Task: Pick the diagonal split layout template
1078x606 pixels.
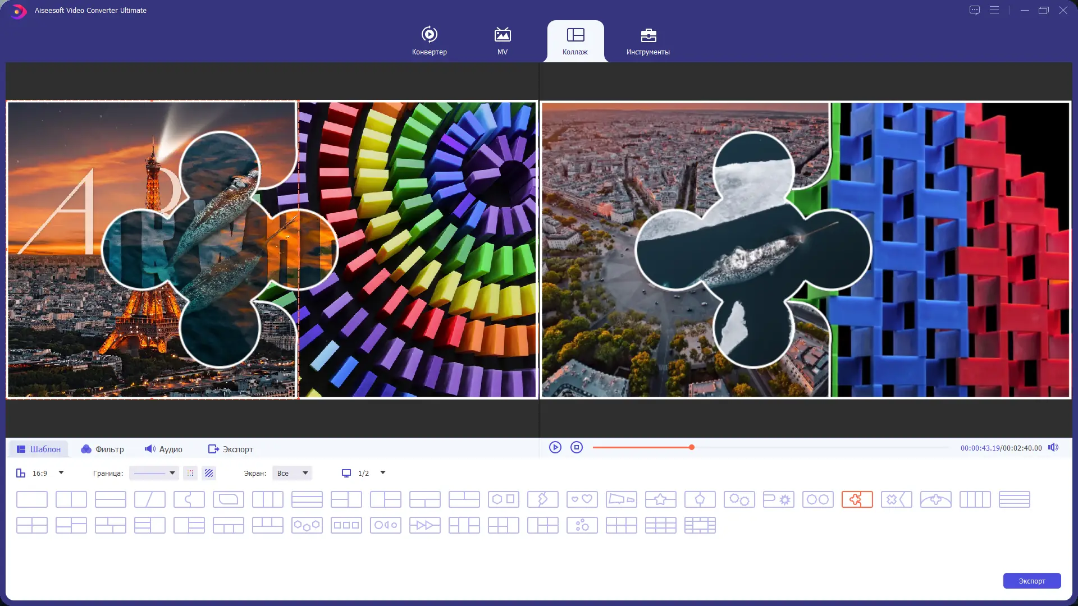Action: point(149,499)
